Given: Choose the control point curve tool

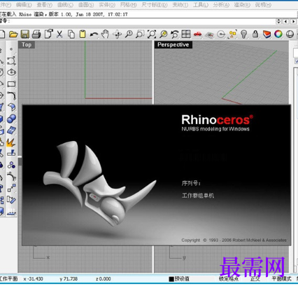Looking at the screenshot, I should click(x=11, y=61).
